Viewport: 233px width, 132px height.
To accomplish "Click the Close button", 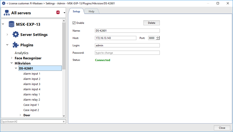I will (x=222, y=128).
